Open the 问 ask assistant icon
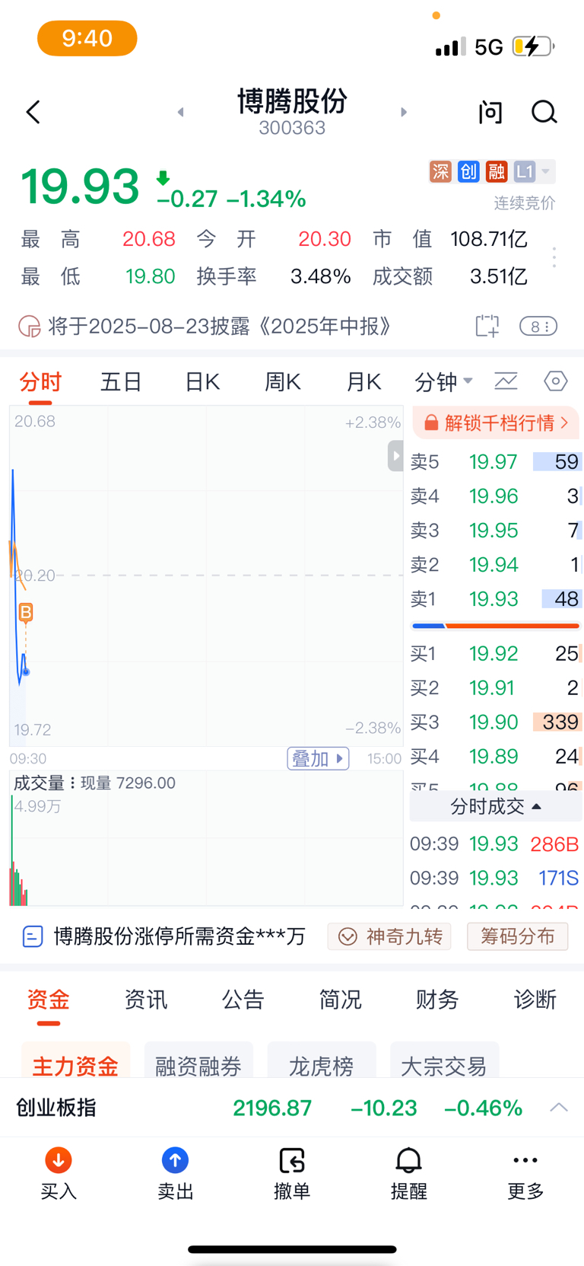Viewport: 584px width, 1266px height. click(490, 113)
